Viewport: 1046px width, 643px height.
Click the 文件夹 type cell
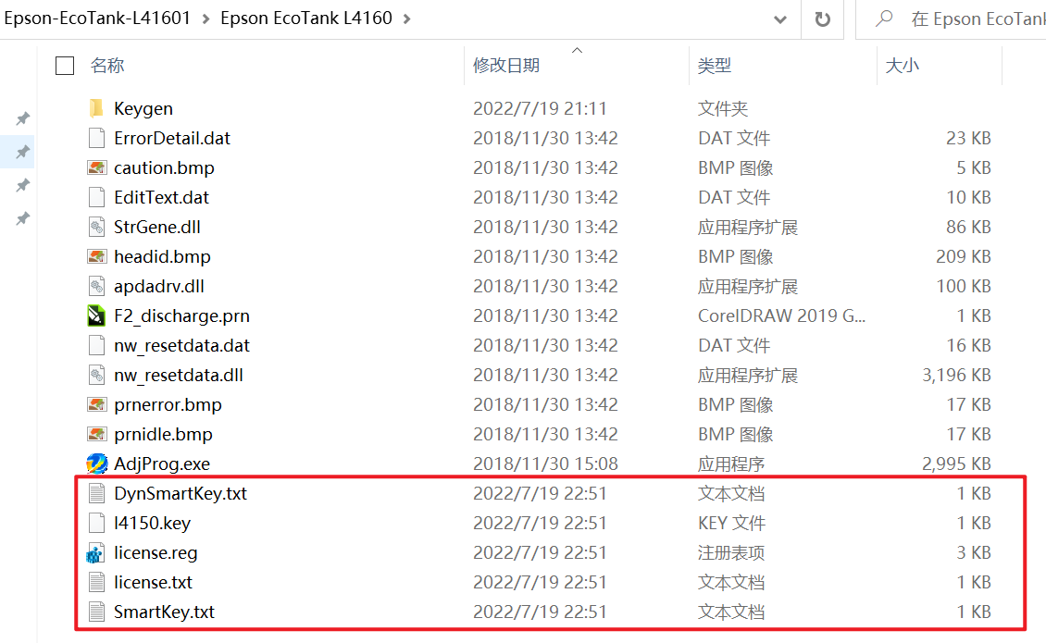[723, 108]
